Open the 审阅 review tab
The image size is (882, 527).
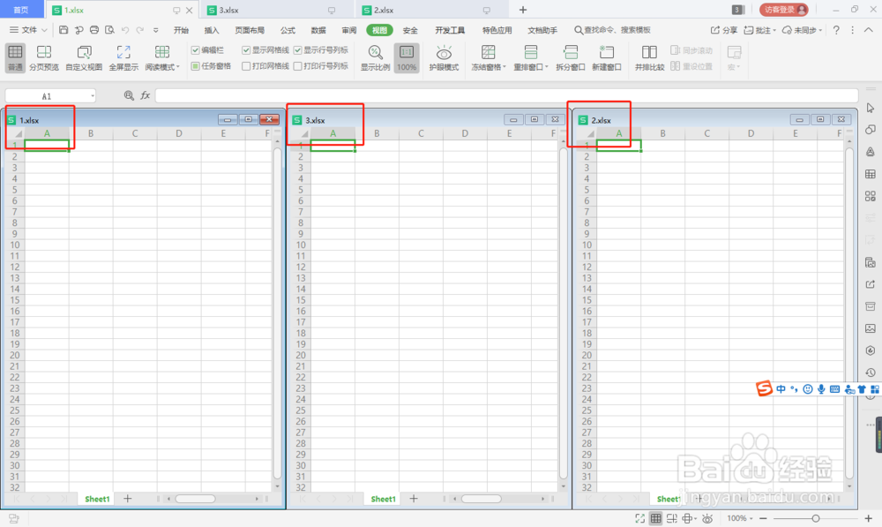[348, 30]
